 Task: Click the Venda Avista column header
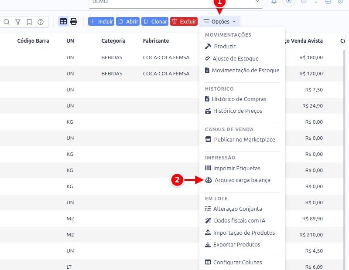click(x=304, y=41)
